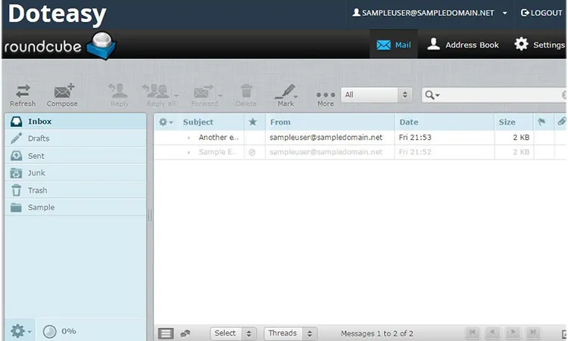This screenshot has width=568, height=341.
Task: Click the Refresh mail icon
Action: tap(23, 95)
